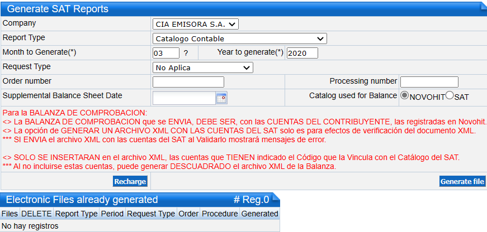The image size is (487, 232).
Task: Open the Request Type dropdown No Aplica
Action: [203, 67]
